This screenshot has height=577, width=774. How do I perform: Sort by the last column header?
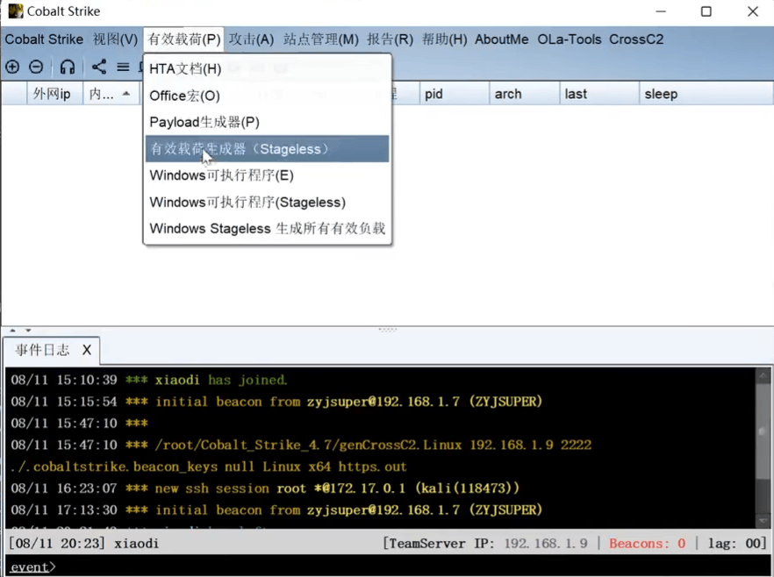coord(599,94)
